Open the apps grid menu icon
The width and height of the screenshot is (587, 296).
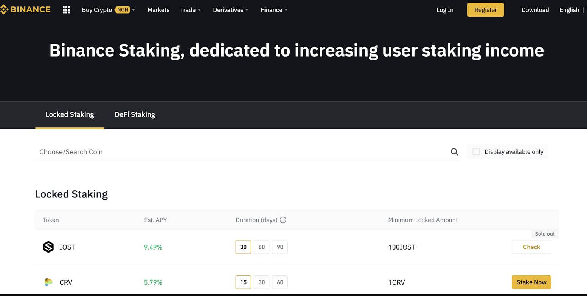point(66,10)
